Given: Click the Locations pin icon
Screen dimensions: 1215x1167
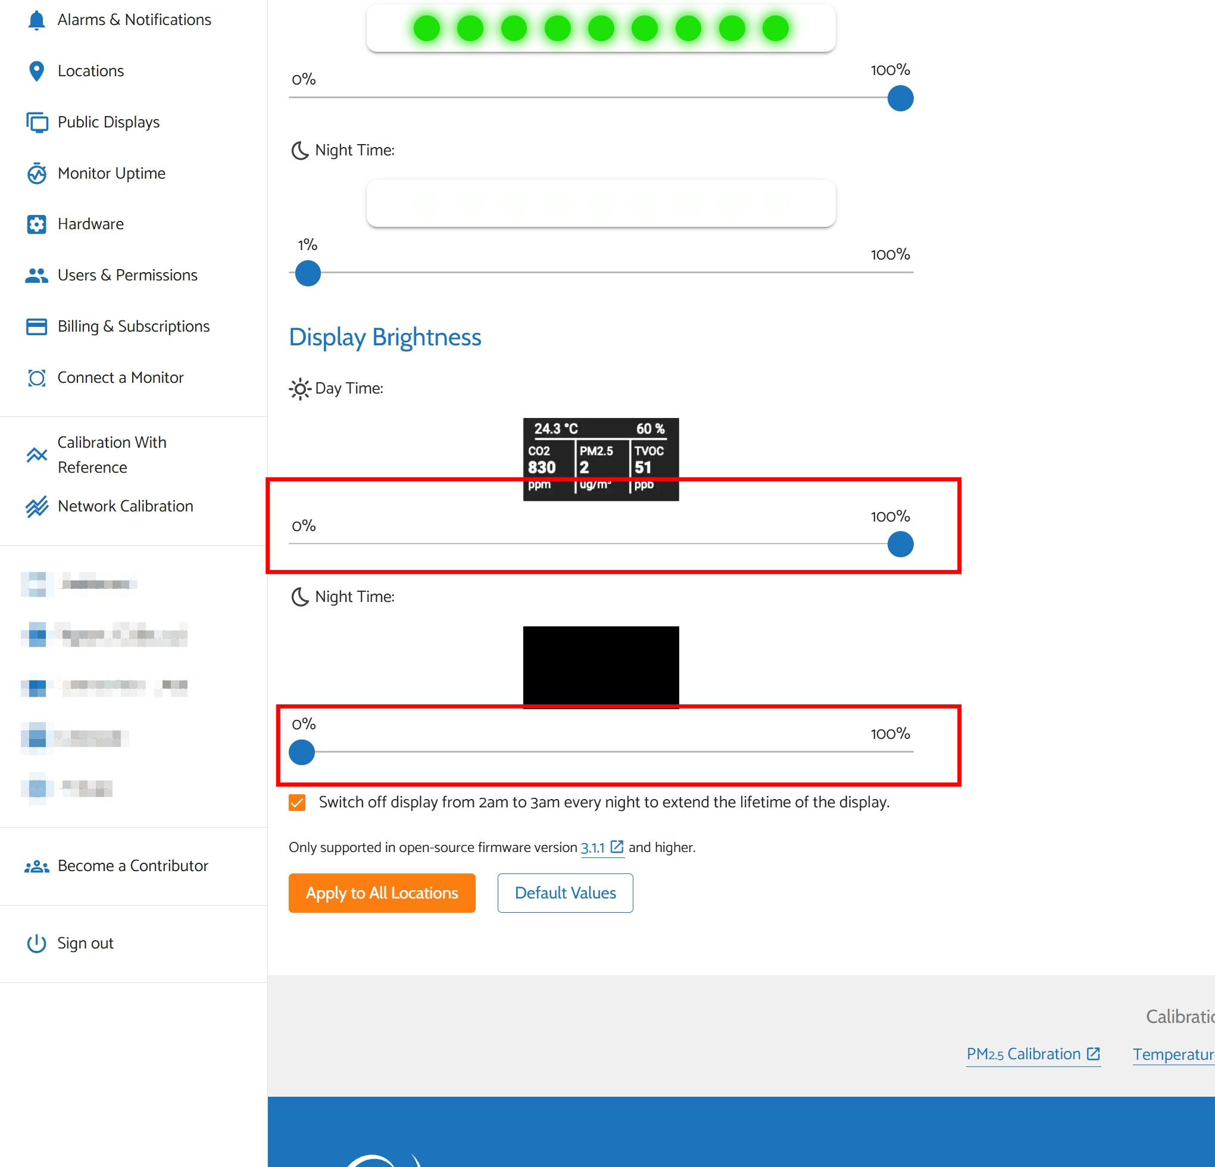Looking at the screenshot, I should [36, 71].
